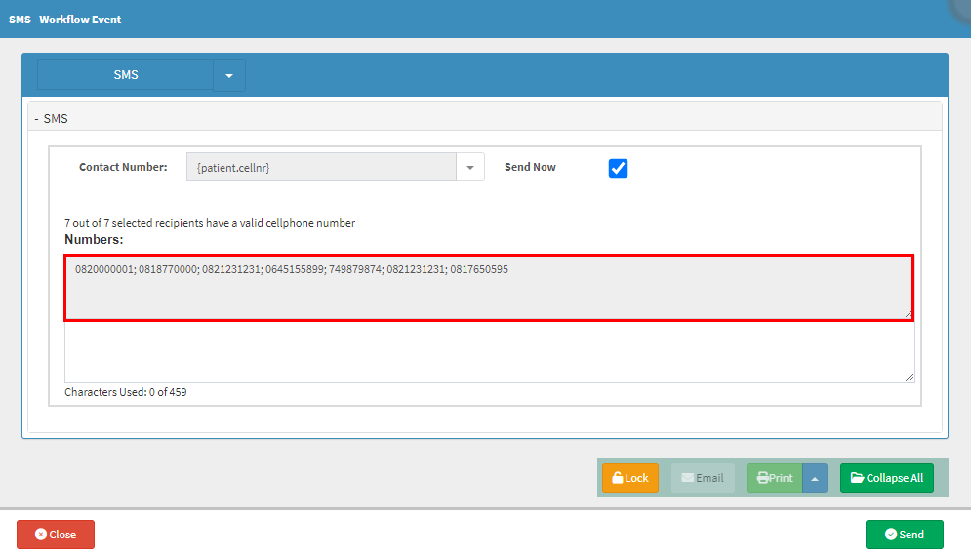The height and width of the screenshot is (556, 971).
Task: Send the SMS message
Action: 904,535
